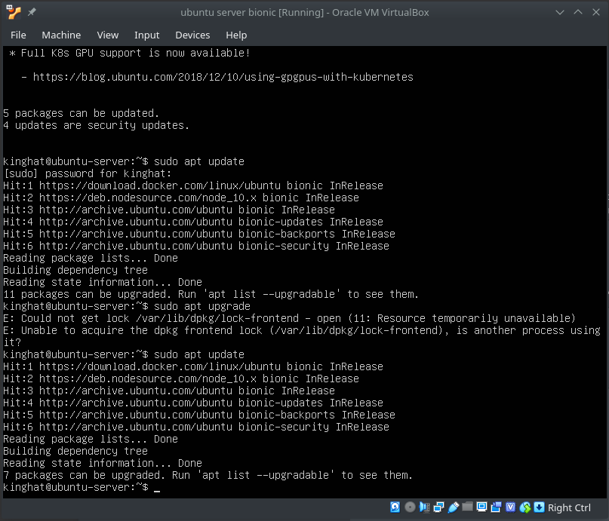
Task: Click the video recording indicator icon
Action: point(496,507)
